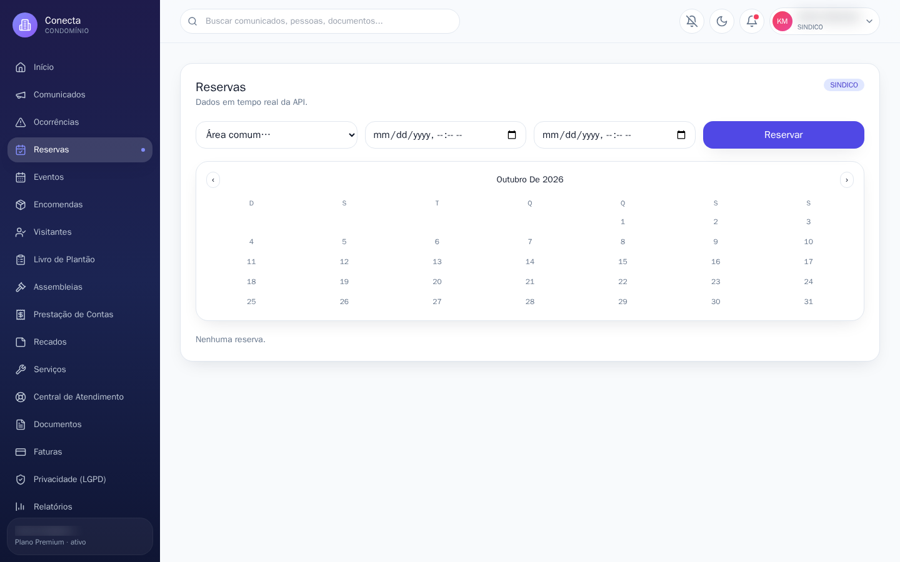Click the Eventos calendar icon

(21, 177)
